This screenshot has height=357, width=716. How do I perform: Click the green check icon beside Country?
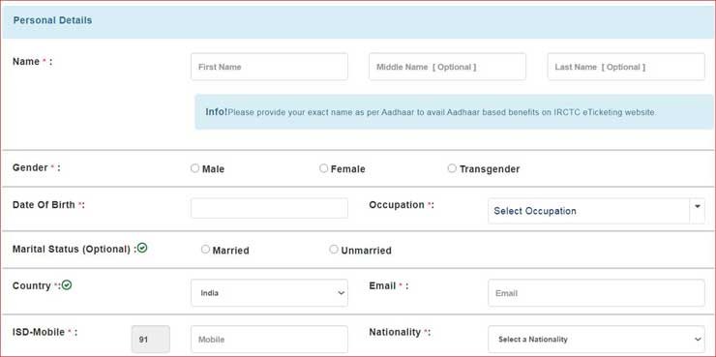click(67, 284)
